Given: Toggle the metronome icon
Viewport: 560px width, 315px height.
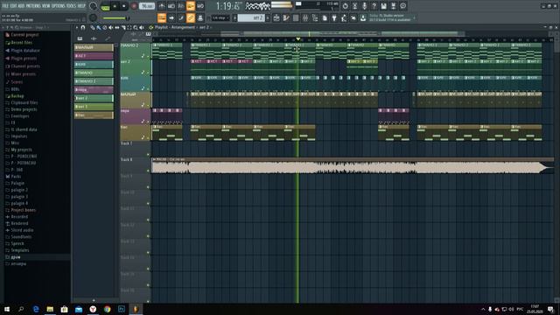Looking at the screenshot, I should [162, 6].
